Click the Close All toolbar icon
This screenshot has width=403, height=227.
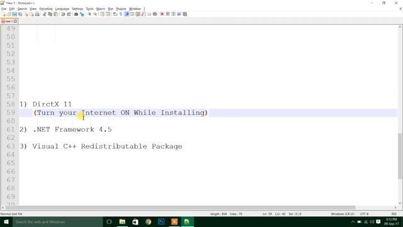(31, 14)
